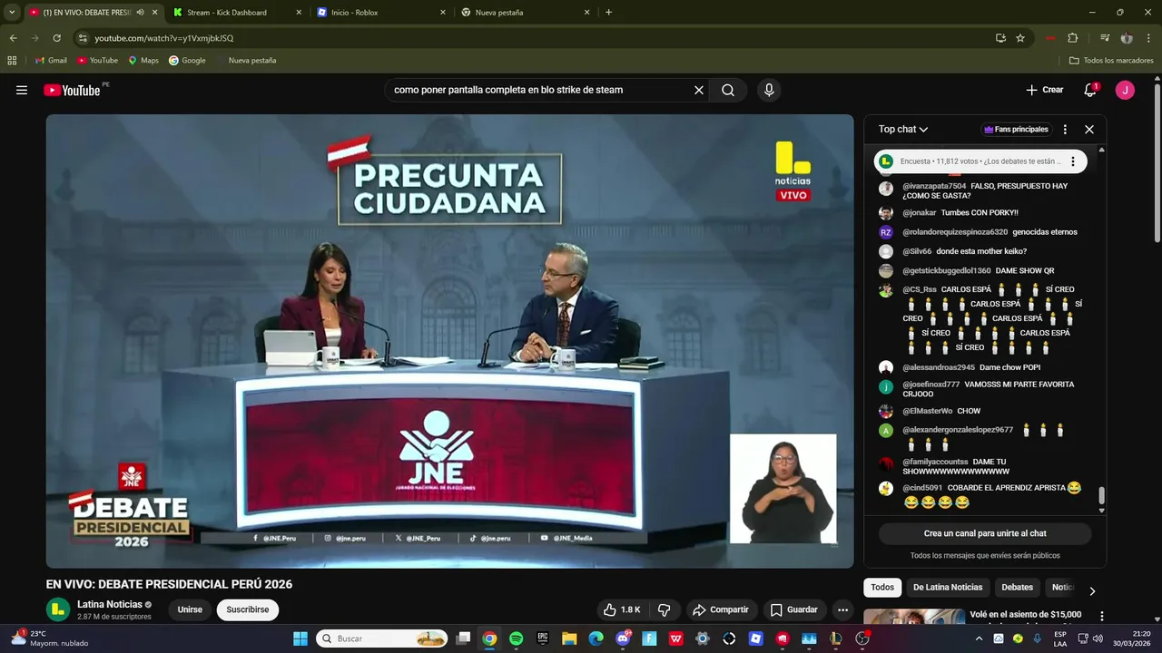Open Spotify from the taskbar

click(x=516, y=638)
